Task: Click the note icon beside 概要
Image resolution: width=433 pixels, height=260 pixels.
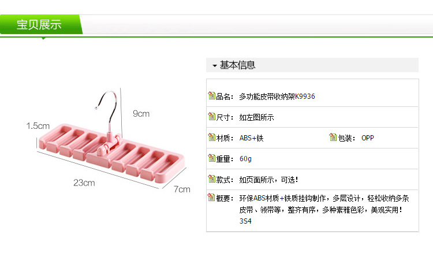Action: (x=211, y=197)
